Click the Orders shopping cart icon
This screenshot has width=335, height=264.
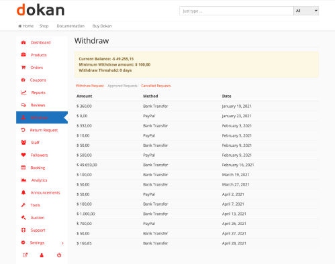[x=23, y=67]
